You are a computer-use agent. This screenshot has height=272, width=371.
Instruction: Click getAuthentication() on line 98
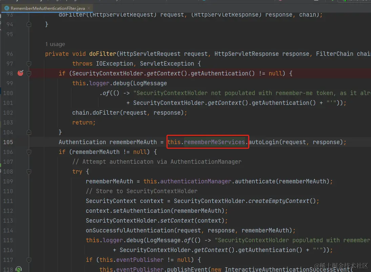[223, 73]
